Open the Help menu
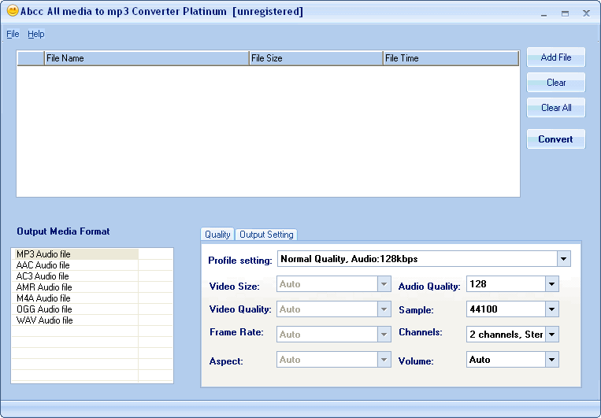 36,34
